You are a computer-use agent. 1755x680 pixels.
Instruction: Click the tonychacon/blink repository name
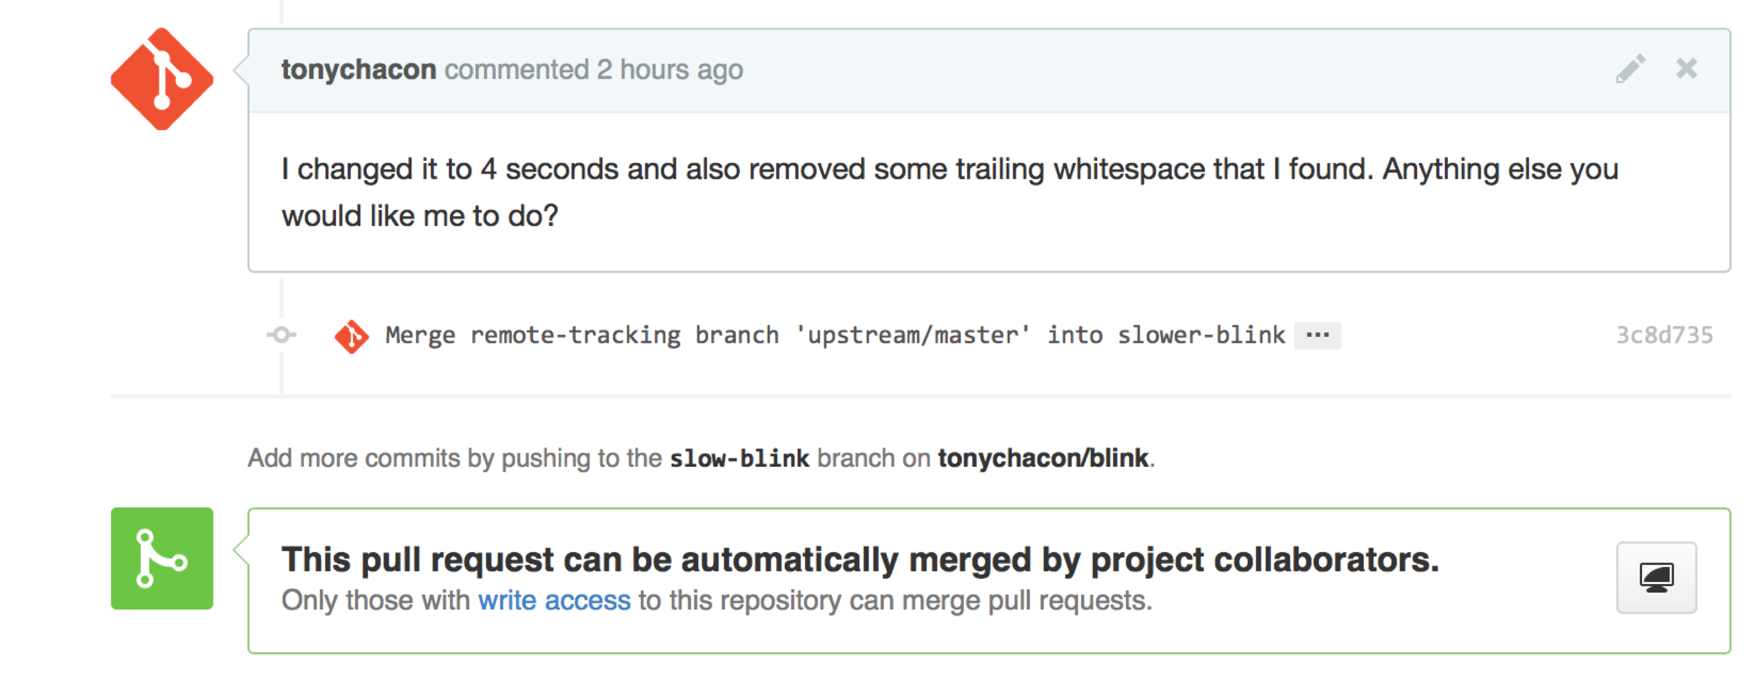(1042, 459)
